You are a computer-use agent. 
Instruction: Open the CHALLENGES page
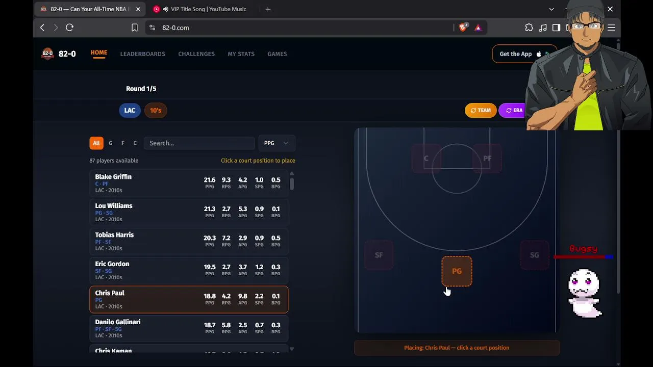[196, 54]
